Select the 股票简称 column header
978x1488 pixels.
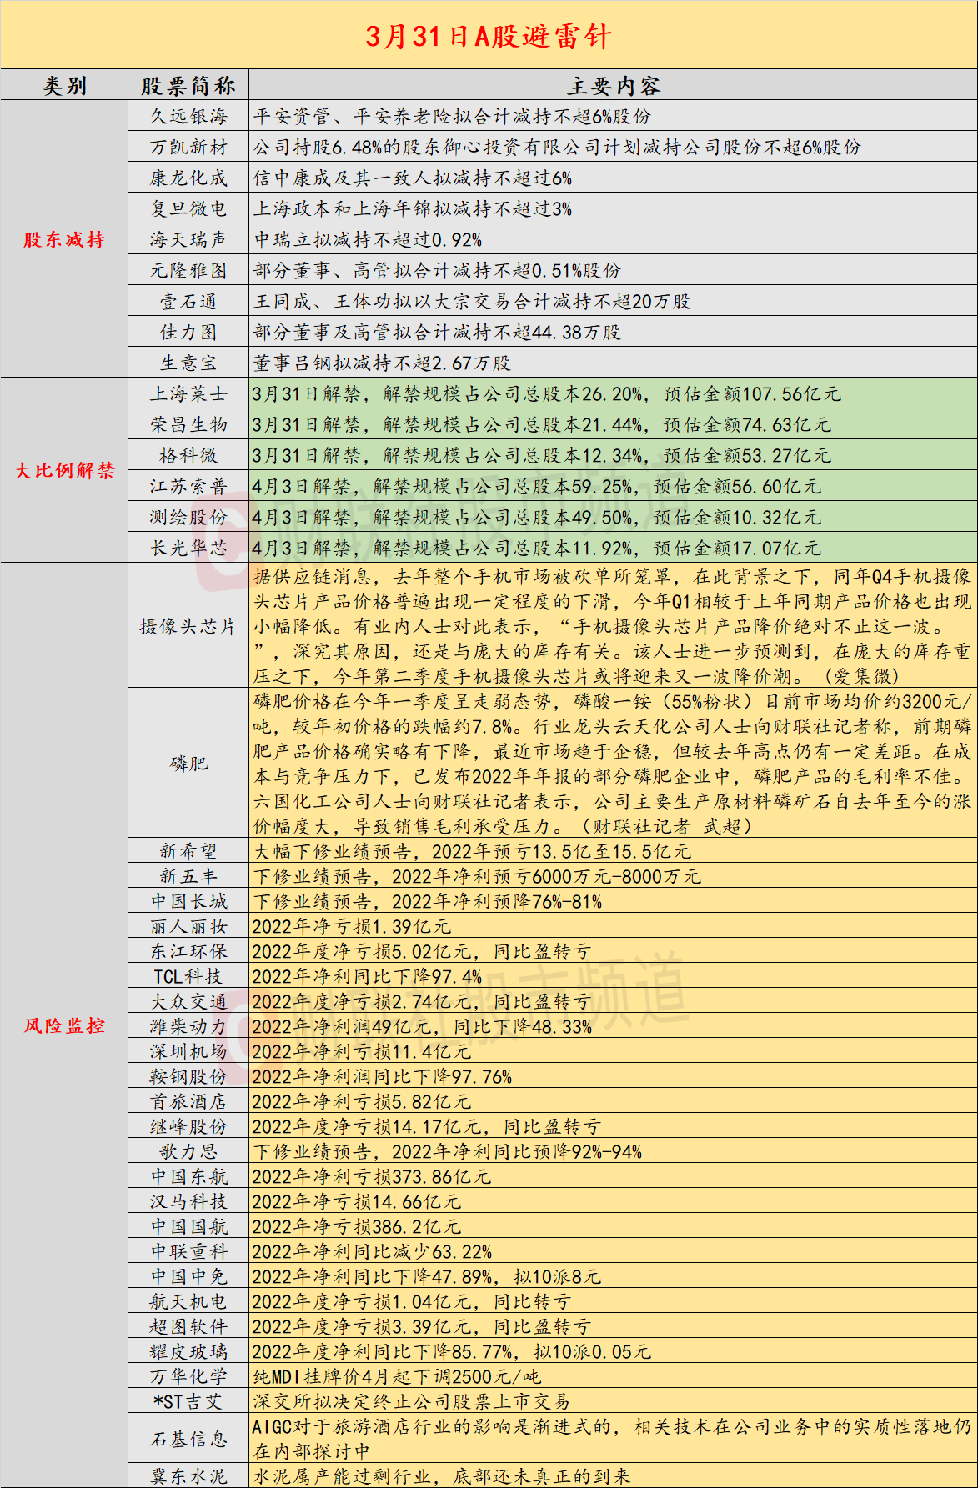pos(188,86)
